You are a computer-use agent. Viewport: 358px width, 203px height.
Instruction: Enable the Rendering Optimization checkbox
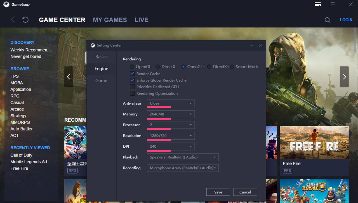[x=132, y=93]
